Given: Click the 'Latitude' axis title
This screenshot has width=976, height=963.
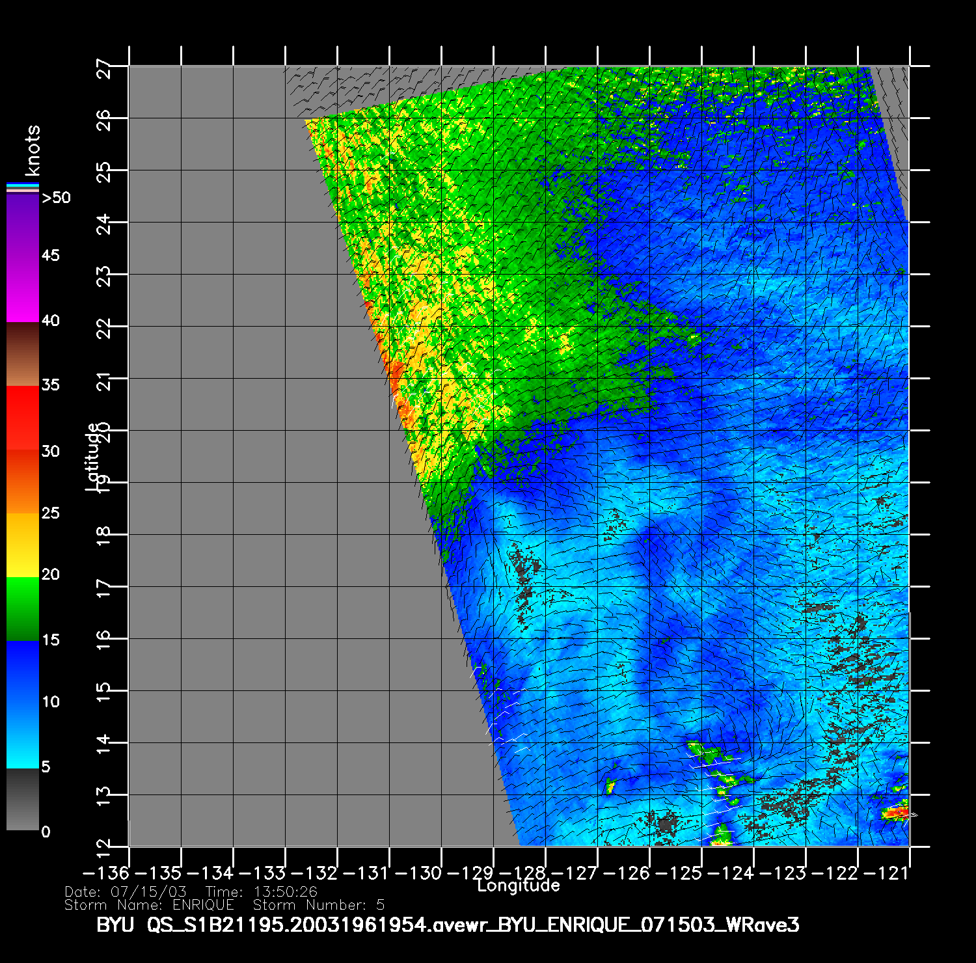Looking at the screenshot, I should point(93,455).
